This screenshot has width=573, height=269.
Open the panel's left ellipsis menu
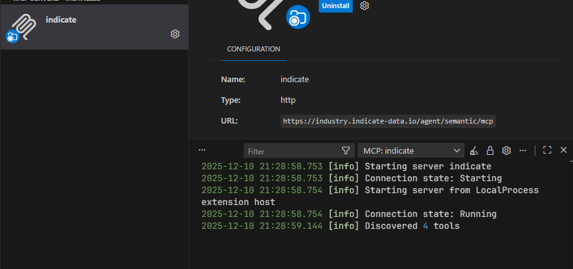(x=201, y=150)
